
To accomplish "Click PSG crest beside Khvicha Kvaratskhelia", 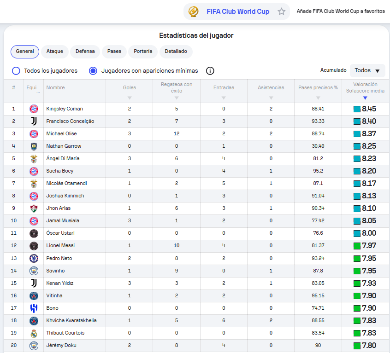I will point(34,320).
